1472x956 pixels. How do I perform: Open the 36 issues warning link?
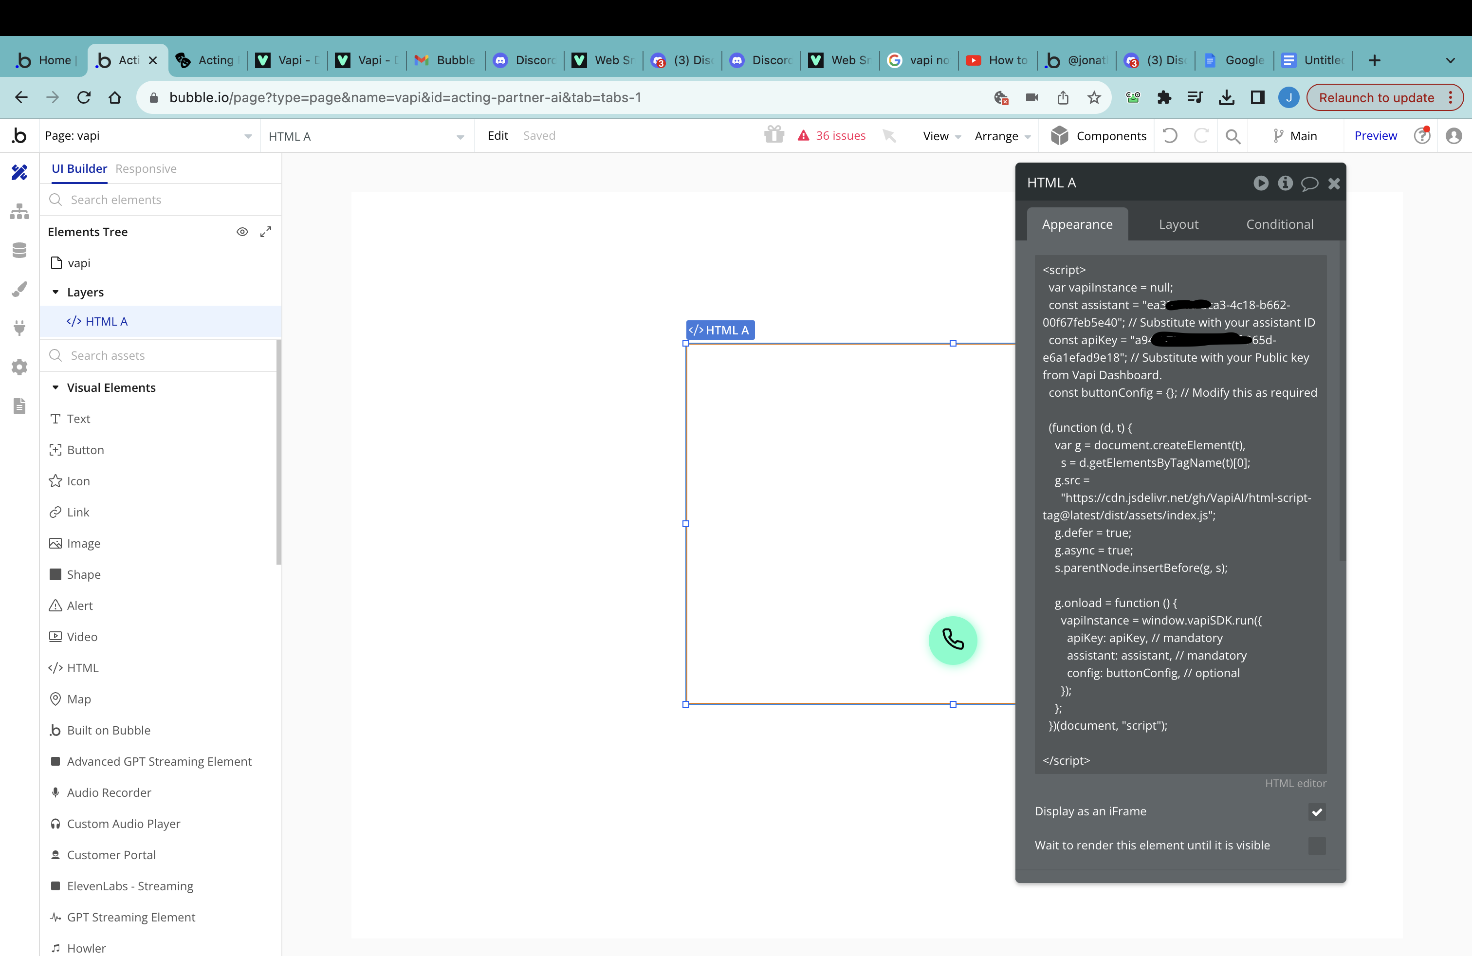(831, 135)
